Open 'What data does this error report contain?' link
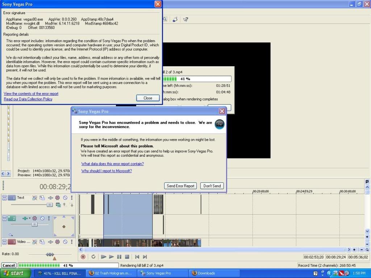371x278 pixels. point(113,164)
